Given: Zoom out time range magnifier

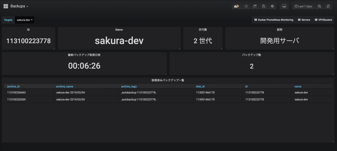Looking at the screenshot, I should point(320,6).
